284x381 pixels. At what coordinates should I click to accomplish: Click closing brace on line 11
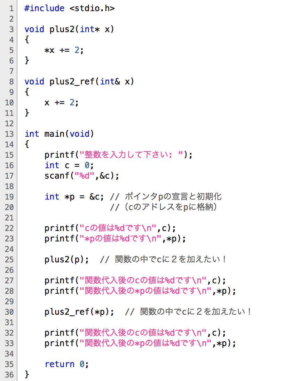pos(27,113)
